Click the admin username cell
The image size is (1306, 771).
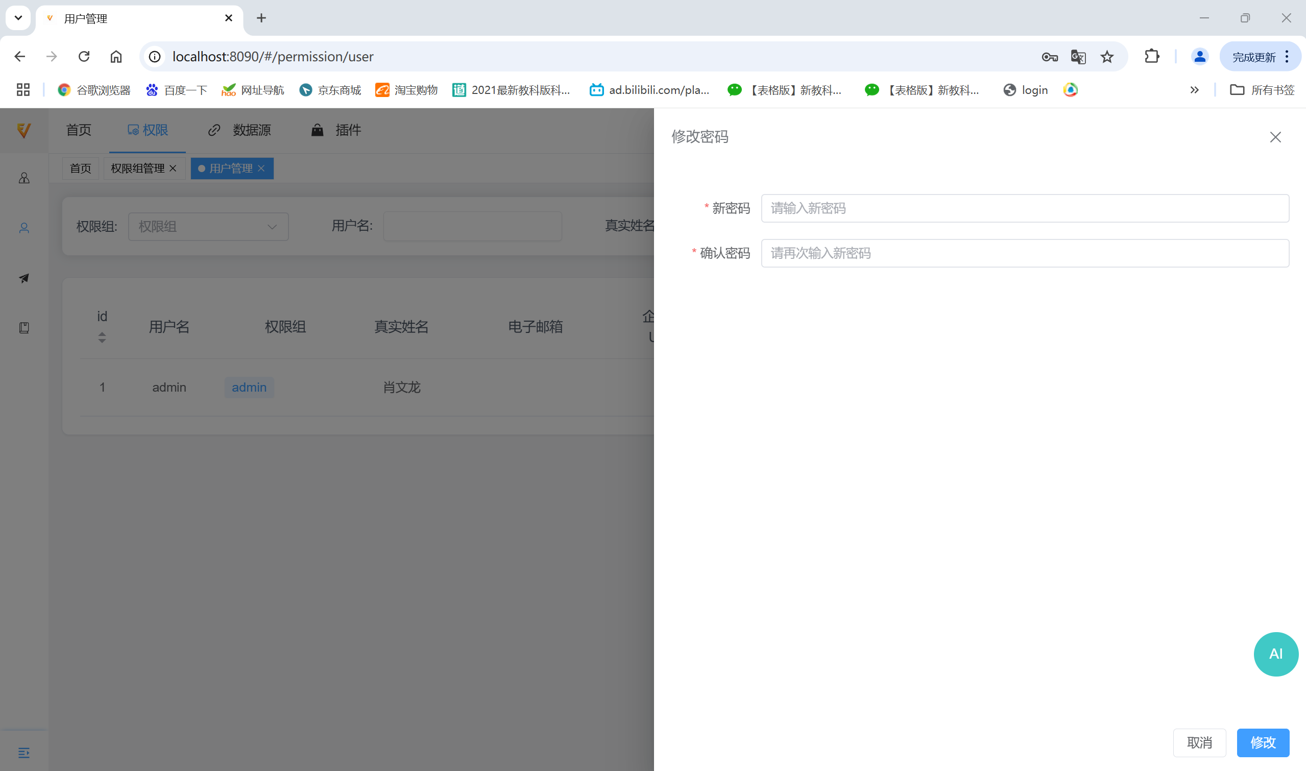[169, 387]
